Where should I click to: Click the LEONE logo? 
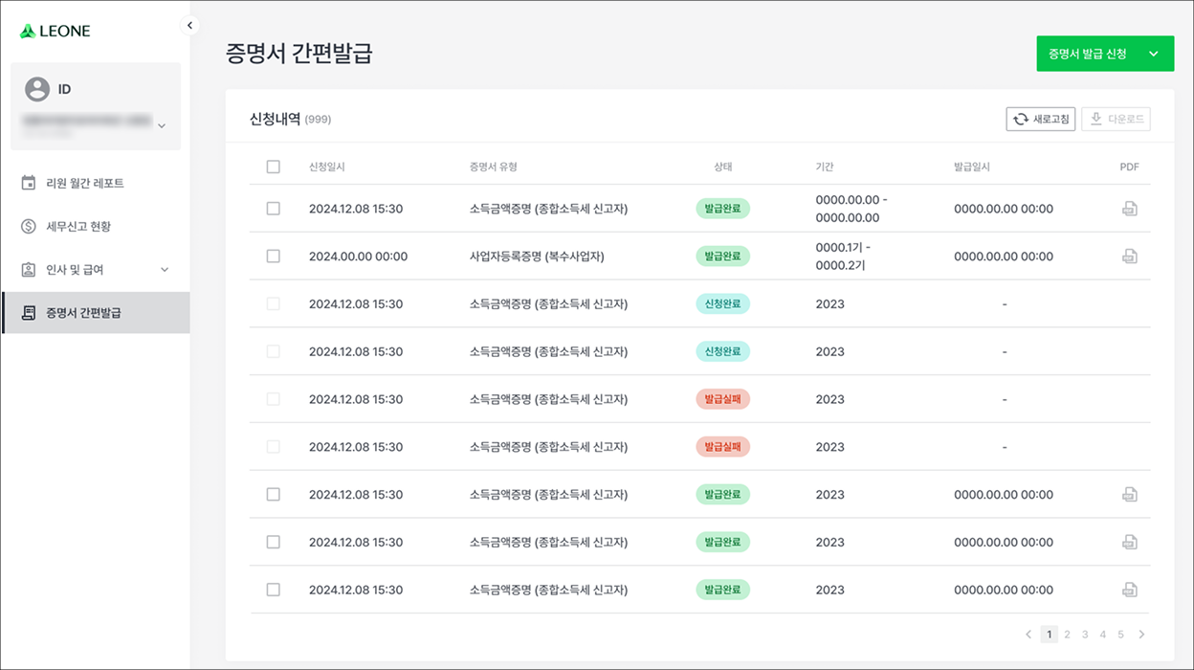point(55,31)
